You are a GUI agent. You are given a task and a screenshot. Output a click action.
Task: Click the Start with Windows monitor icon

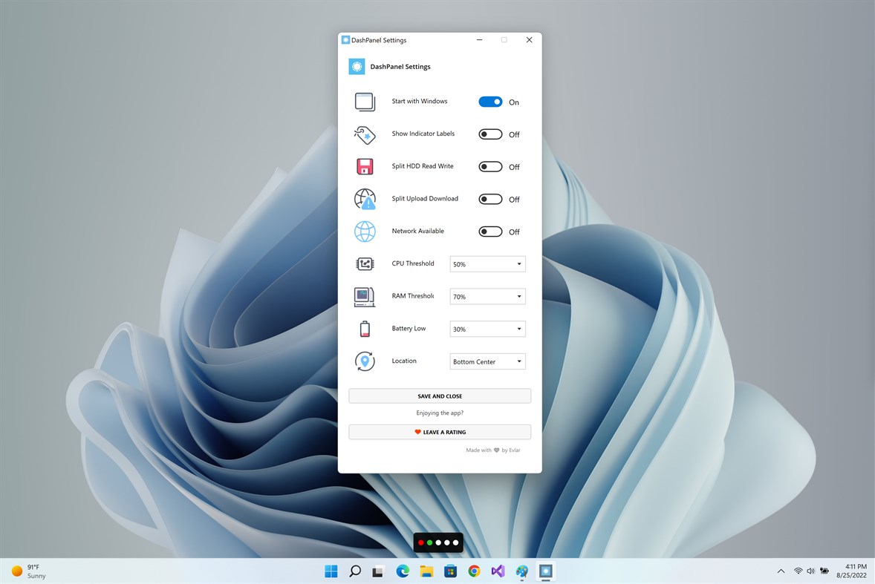(364, 102)
